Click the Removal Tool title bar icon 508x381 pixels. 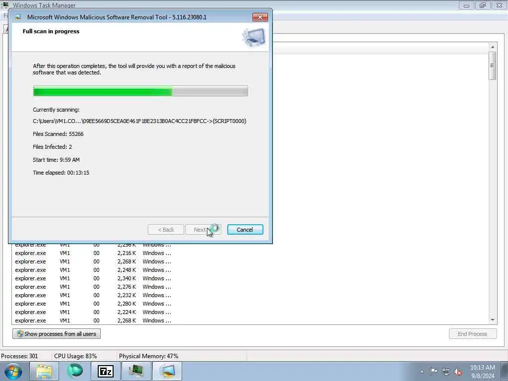tap(18, 17)
